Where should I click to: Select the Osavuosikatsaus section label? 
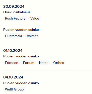point(17,12)
